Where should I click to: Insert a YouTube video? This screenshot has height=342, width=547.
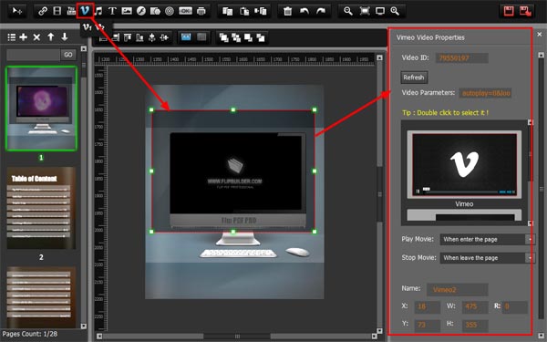[x=71, y=11]
